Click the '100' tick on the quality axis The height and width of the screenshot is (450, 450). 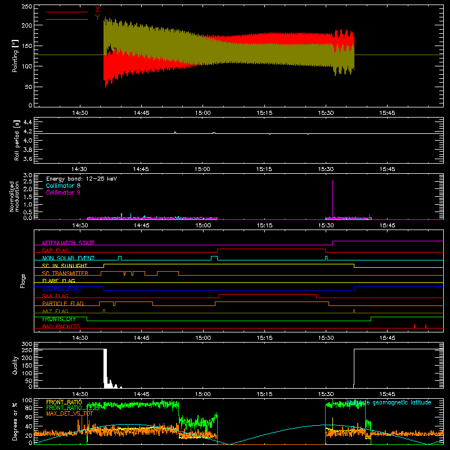pos(27,373)
